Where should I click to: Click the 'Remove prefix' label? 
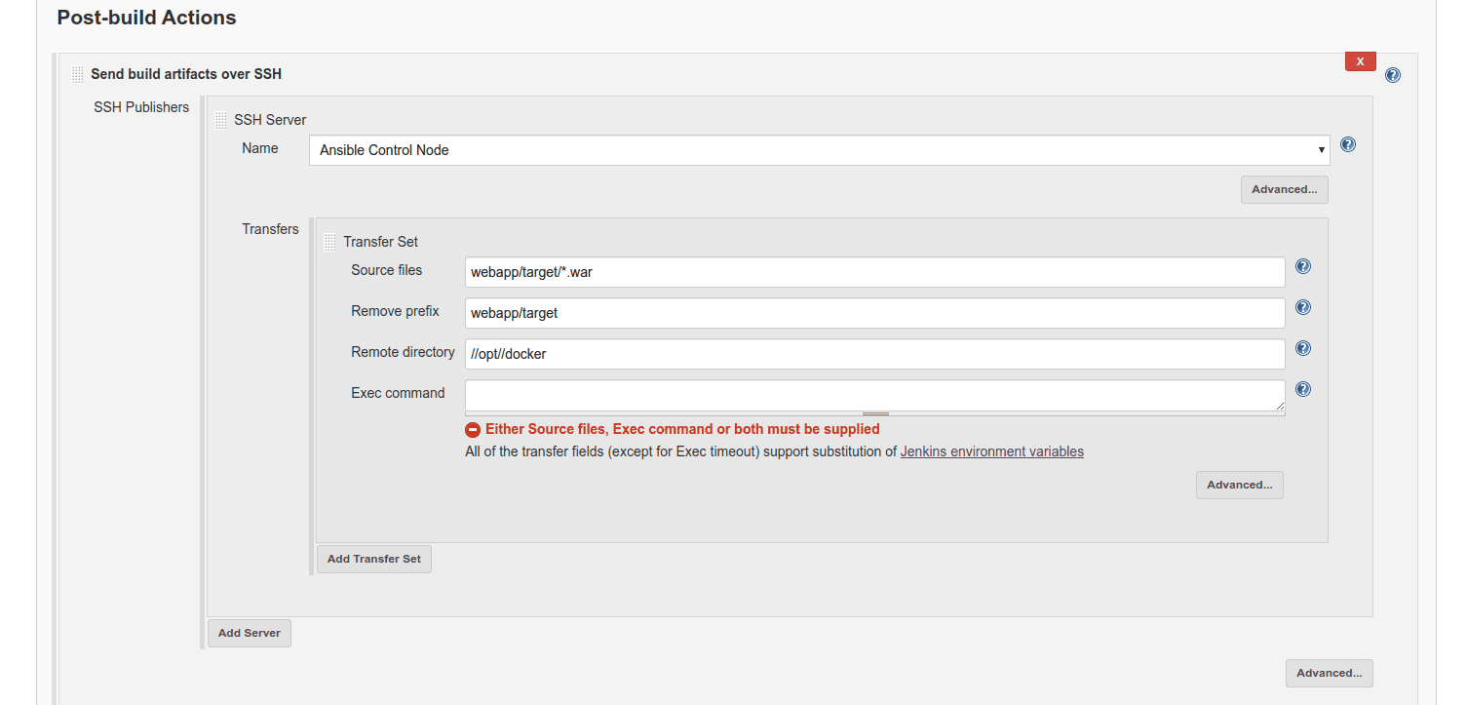coord(395,311)
